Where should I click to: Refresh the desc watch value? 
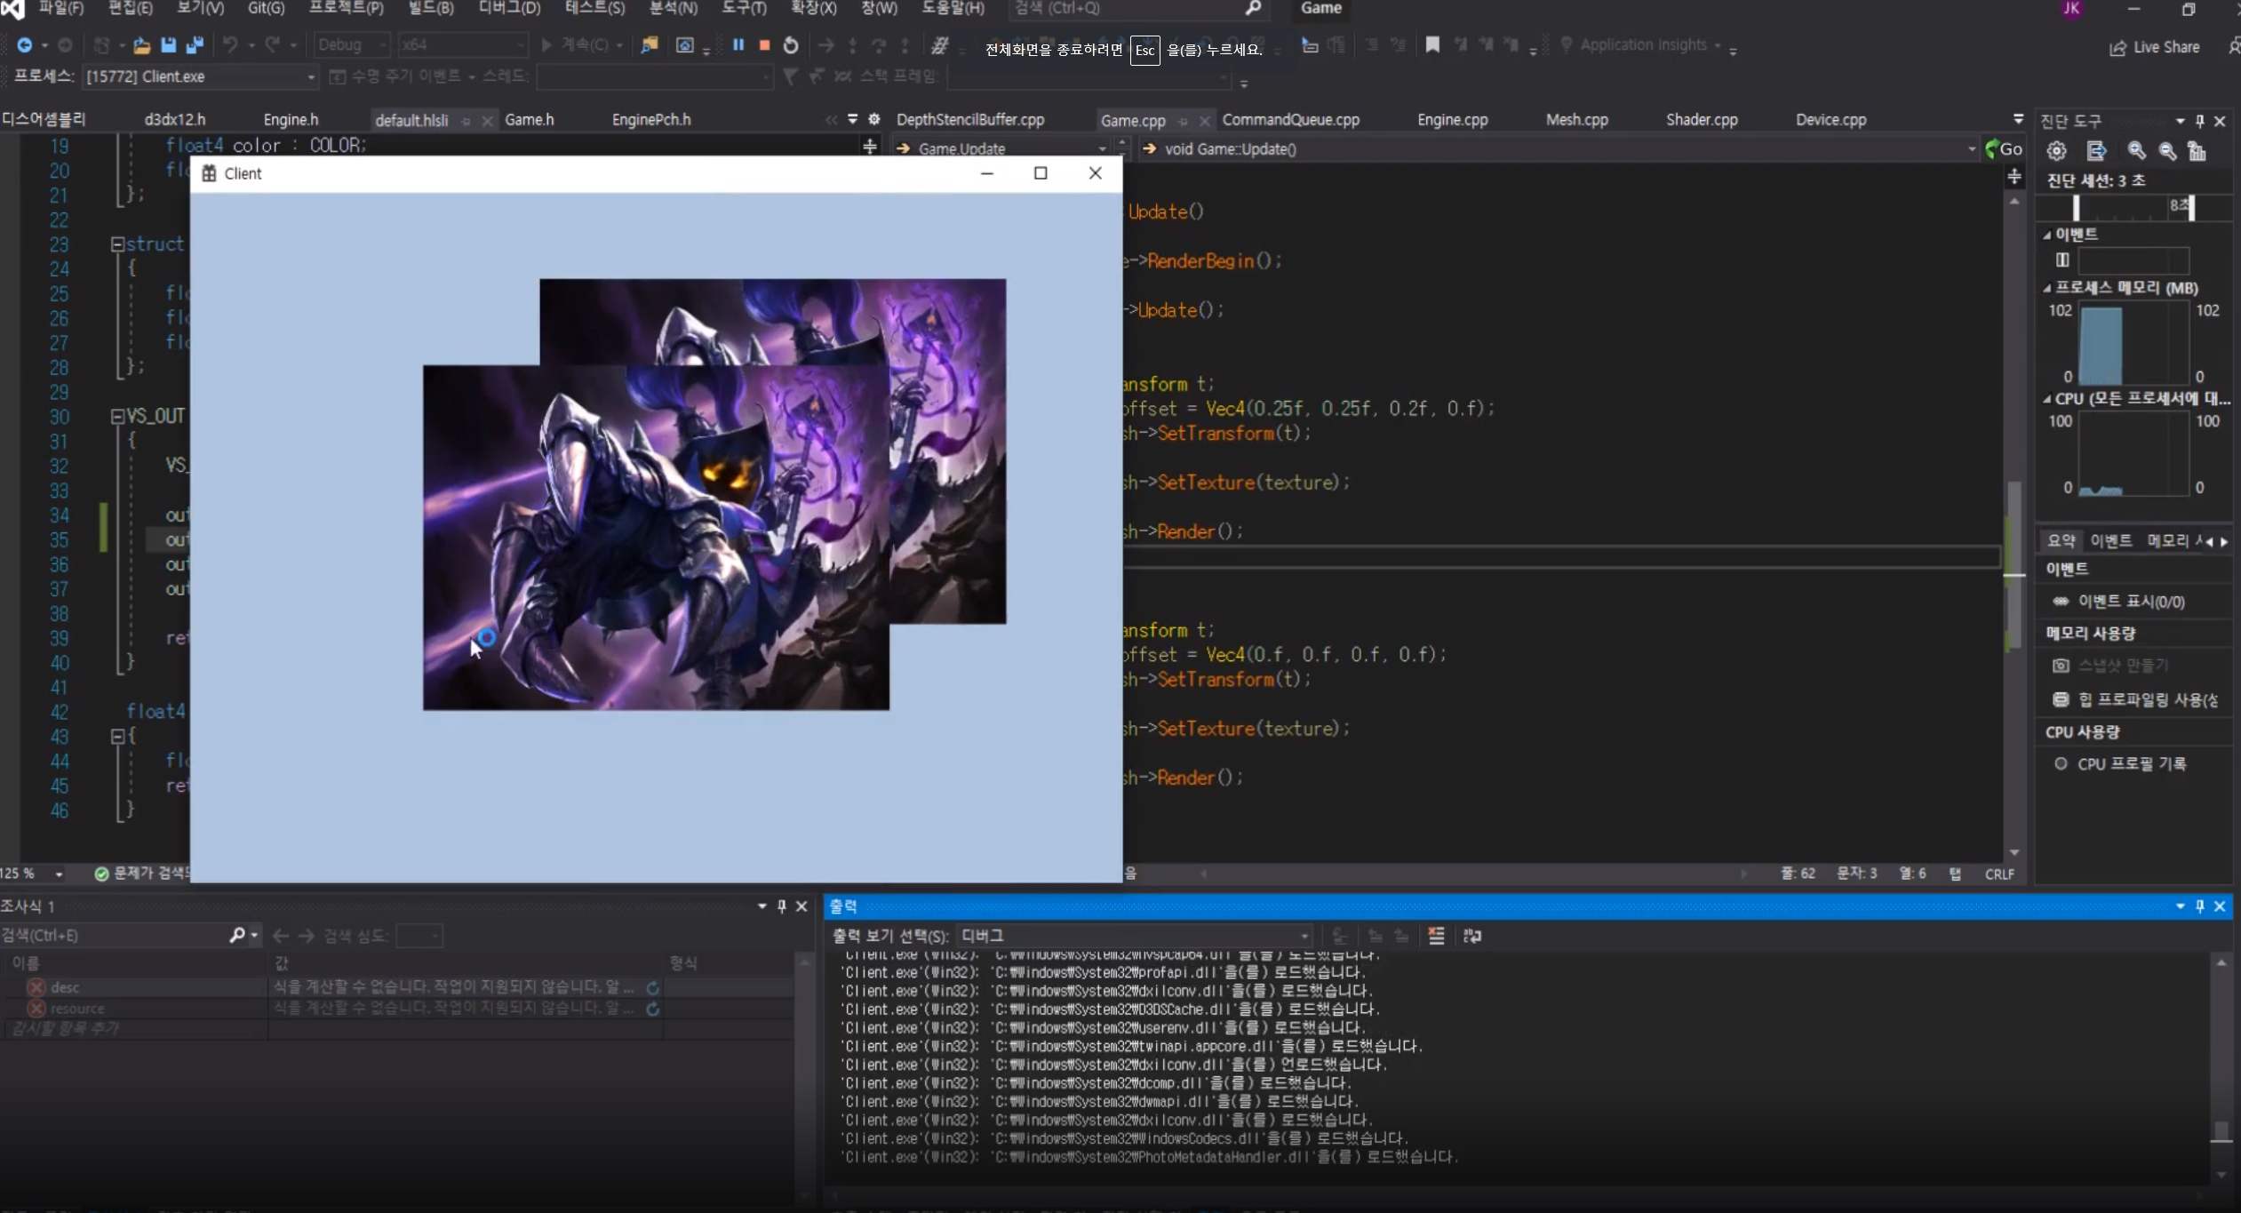pos(653,987)
